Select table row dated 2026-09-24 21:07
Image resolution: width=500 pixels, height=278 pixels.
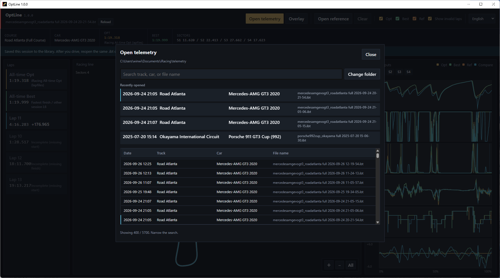248,201
